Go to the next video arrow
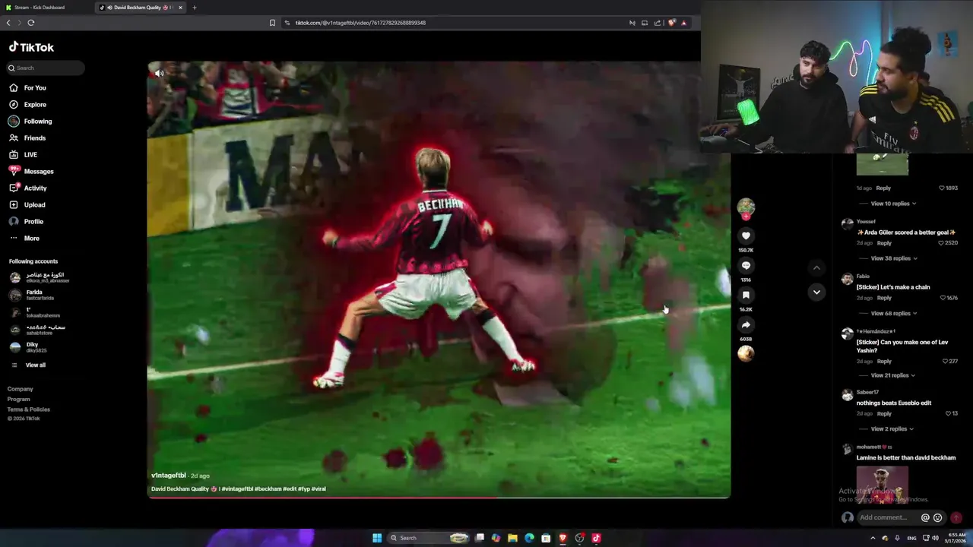 (x=816, y=292)
